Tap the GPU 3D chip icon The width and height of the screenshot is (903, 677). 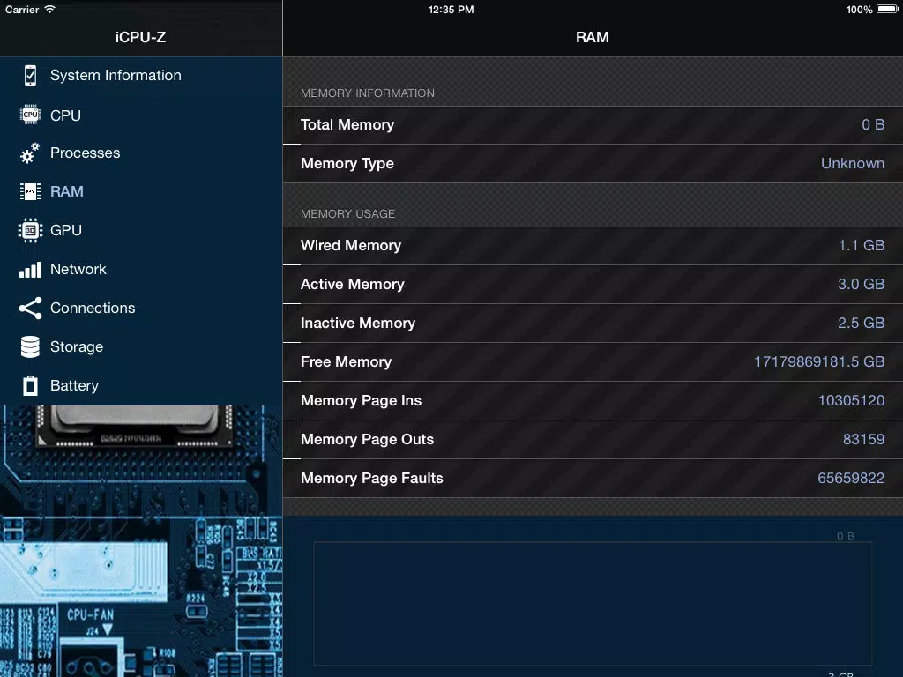point(31,230)
